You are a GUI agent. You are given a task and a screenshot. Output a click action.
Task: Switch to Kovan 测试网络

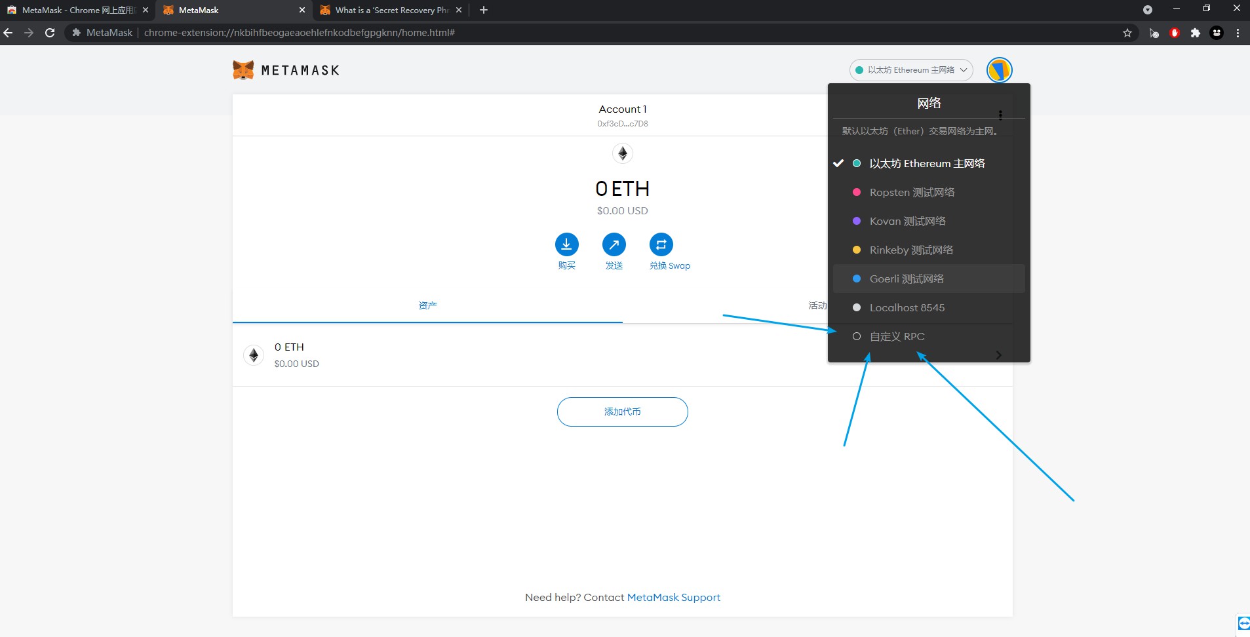tap(929, 221)
